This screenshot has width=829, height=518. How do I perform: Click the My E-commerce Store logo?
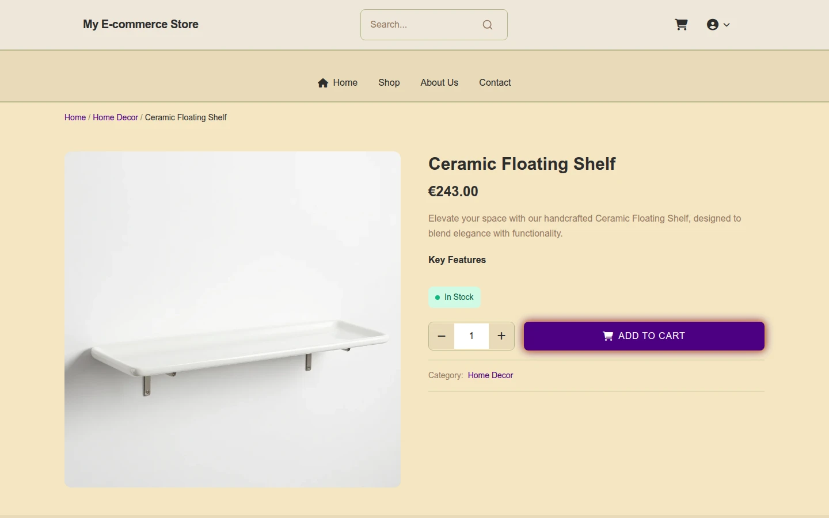140,24
